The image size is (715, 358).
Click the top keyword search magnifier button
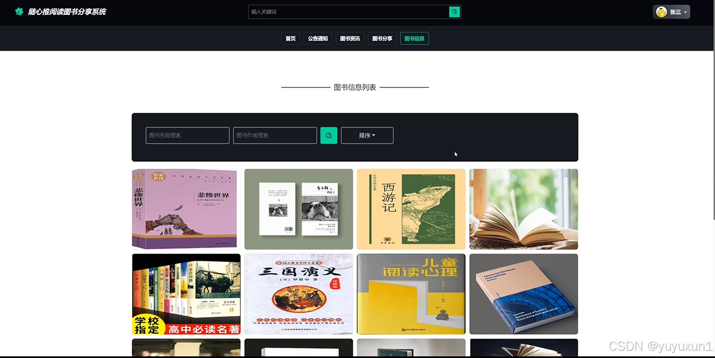tap(454, 12)
